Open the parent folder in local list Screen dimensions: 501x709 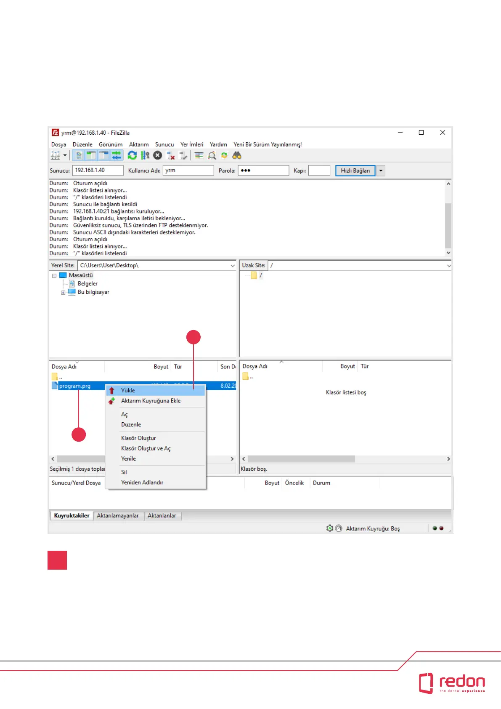[56, 377]
